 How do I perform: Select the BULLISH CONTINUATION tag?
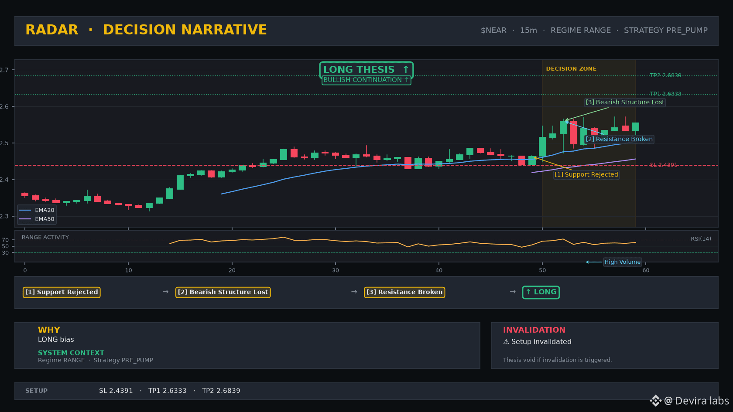[366, 80]
